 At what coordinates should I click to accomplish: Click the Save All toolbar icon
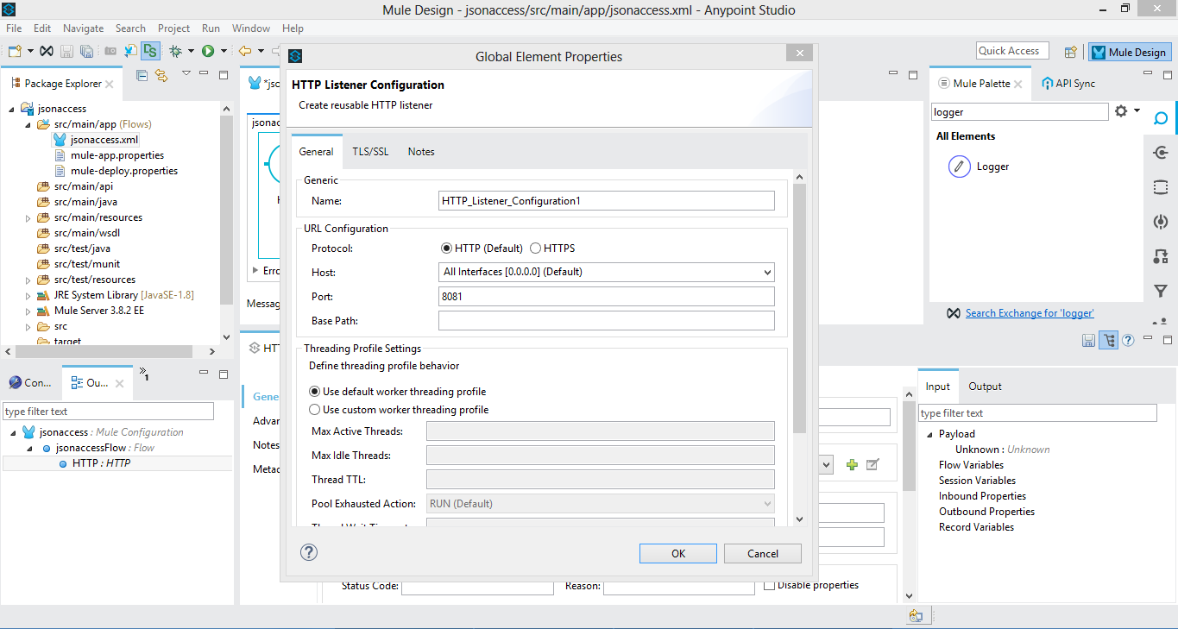click(86, 51)
